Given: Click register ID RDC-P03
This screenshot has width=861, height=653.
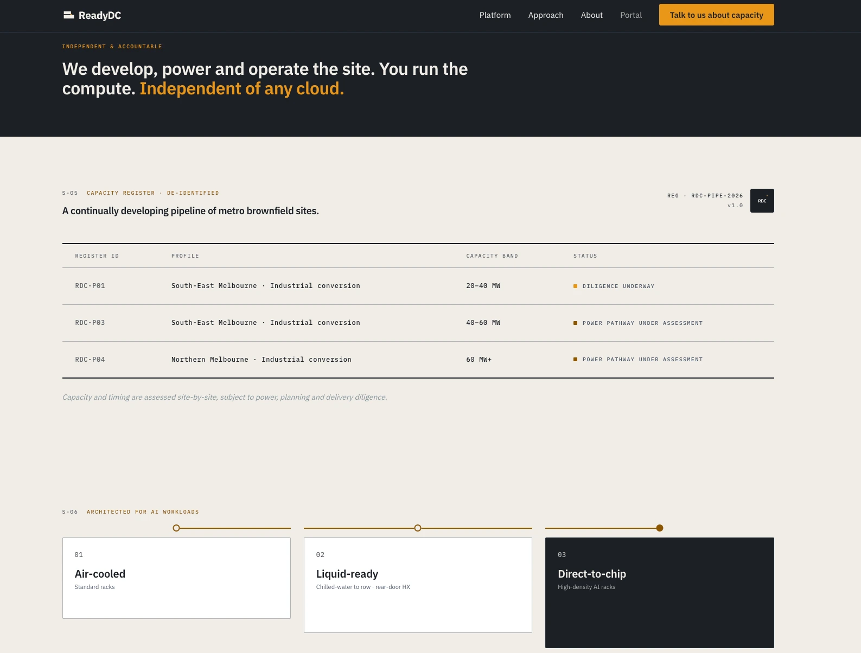Looking at the screenshot, I should click(x=90, y=323).
